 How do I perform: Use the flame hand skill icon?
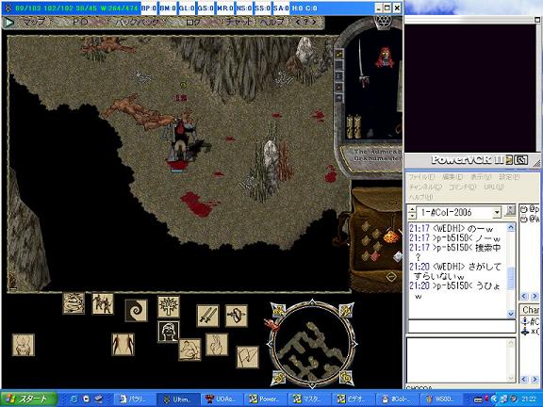(217, 345)
